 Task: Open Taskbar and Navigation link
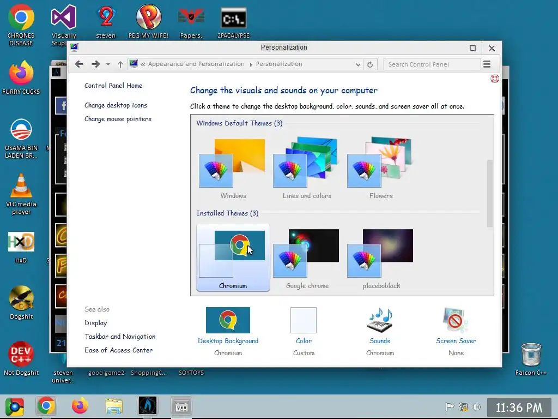[120, 336]
